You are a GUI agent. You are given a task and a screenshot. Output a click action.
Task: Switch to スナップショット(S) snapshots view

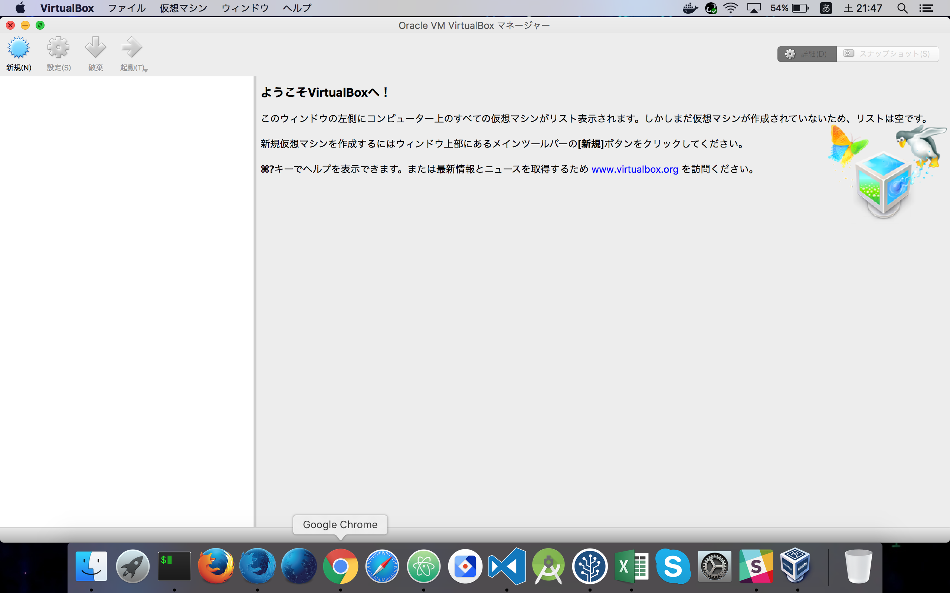pos(887,54)
